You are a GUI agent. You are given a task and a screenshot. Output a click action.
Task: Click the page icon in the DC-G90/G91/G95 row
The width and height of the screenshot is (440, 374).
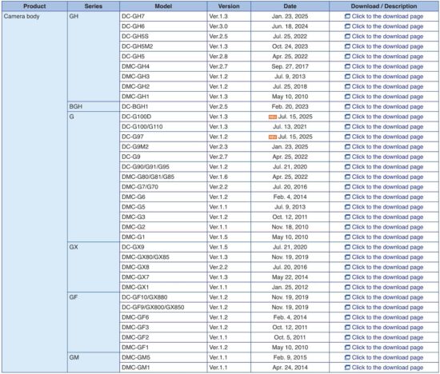point(347,167)
